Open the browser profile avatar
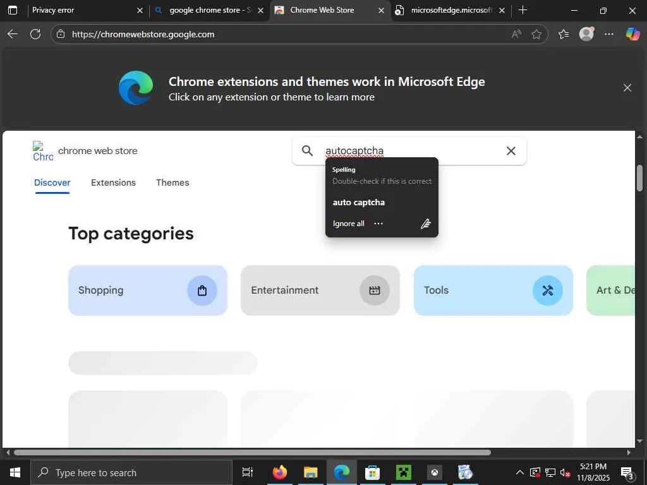Screen dimensions: 647x485 point(586,34)
